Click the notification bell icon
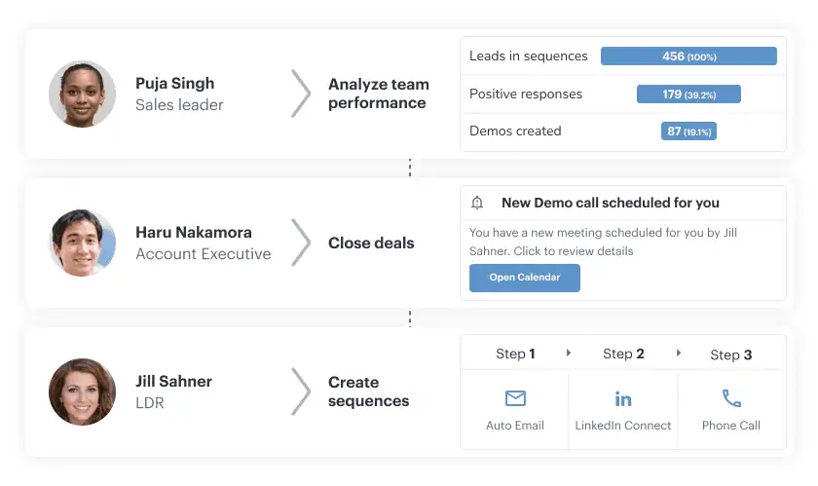 [x=477, y=203]
